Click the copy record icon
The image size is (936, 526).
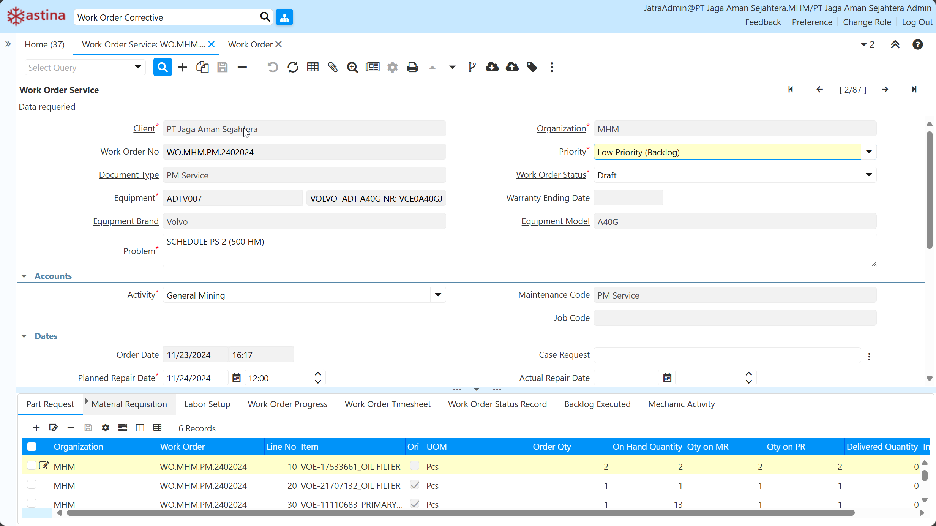(202, 67)
